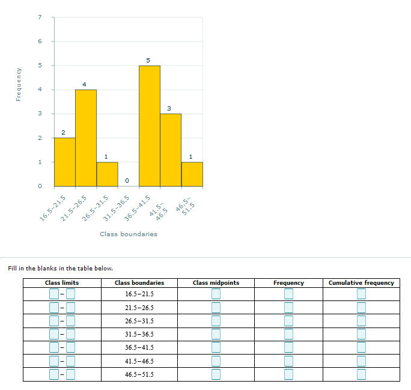Click the frequency field for row 16.5–21.5
Screen dimensions: 411x390
tap(288, 294)
